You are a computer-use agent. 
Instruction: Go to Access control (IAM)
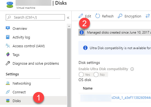point(29,46)
